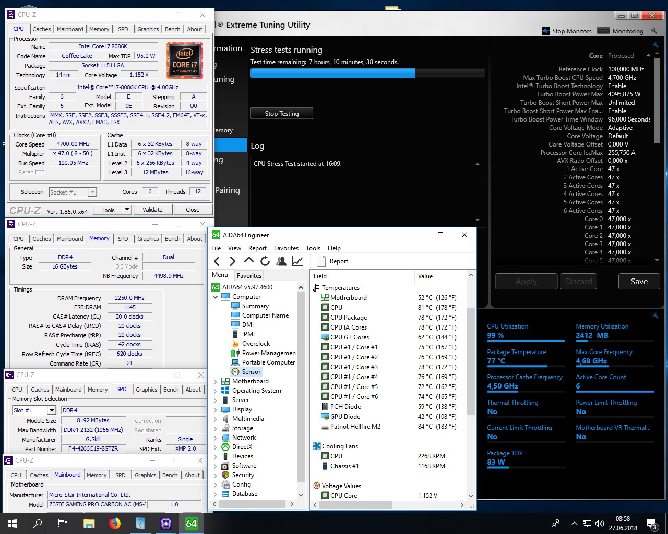Viewport: 668px width, 534px height.
Task: Expand Storage node in AIDA64 tree
Action: point(215,428)
